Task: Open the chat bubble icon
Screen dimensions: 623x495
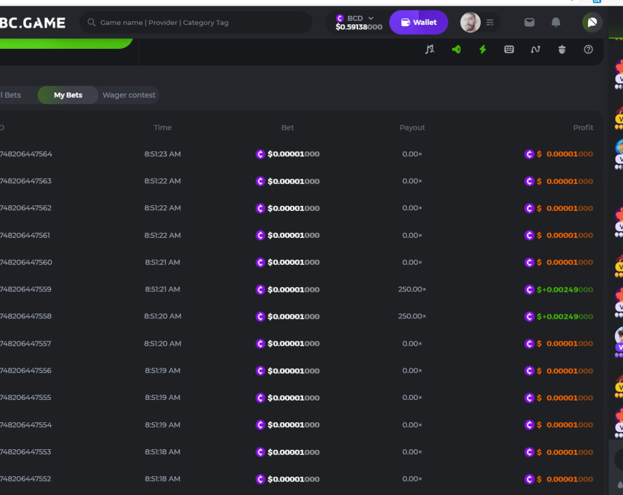Action: point(592,22)
